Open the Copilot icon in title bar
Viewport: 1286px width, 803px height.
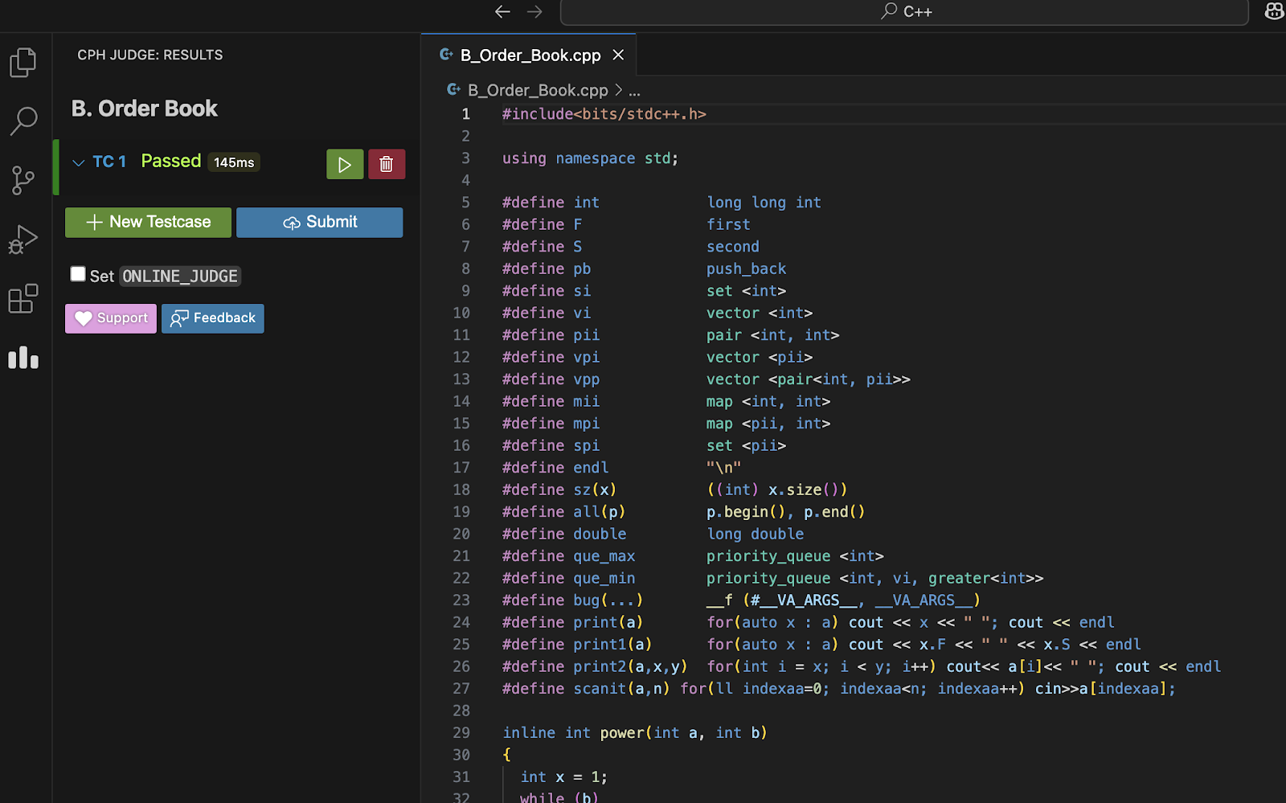click(x=1274, y=11)
